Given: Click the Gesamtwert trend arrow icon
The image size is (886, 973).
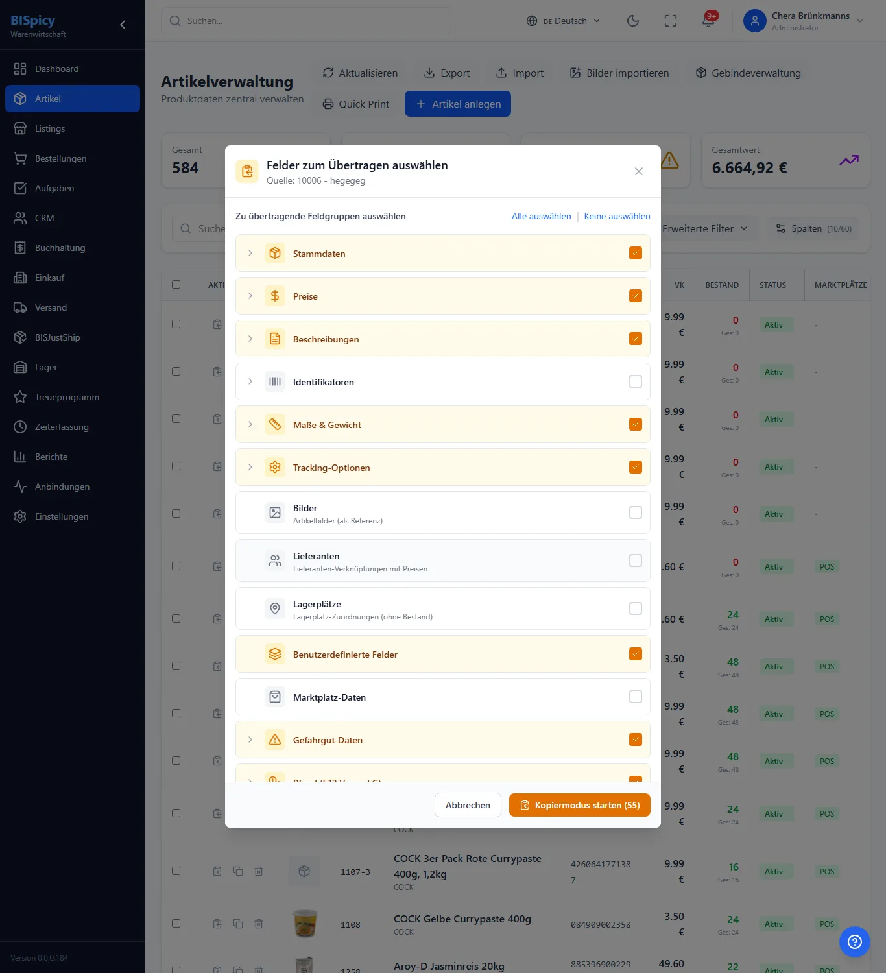Looking at the screenshot, I should pyautogui.click(x=849, y=160).
